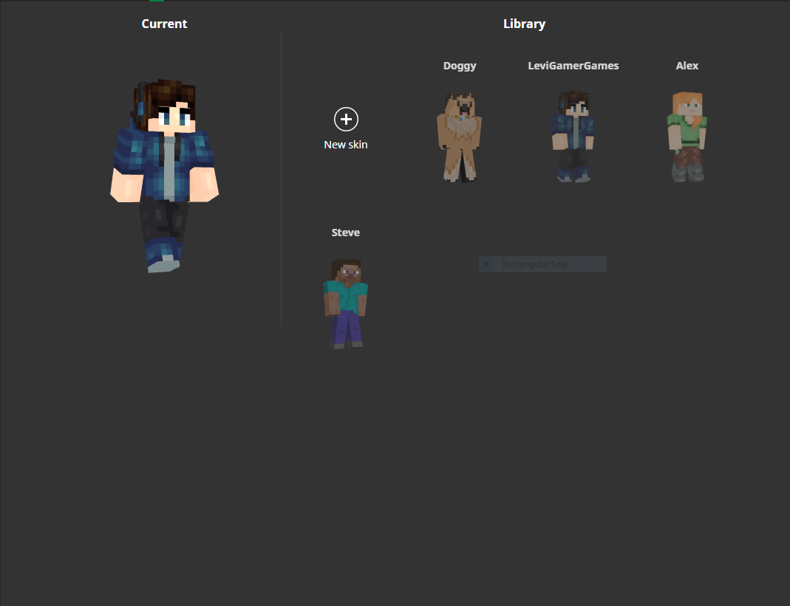
Task: Click the New skin plus icon
Action: (x=346, y=120)
